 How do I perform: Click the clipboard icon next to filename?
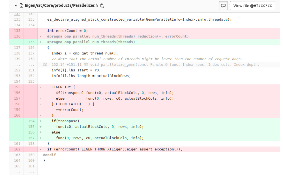(102, 5)
